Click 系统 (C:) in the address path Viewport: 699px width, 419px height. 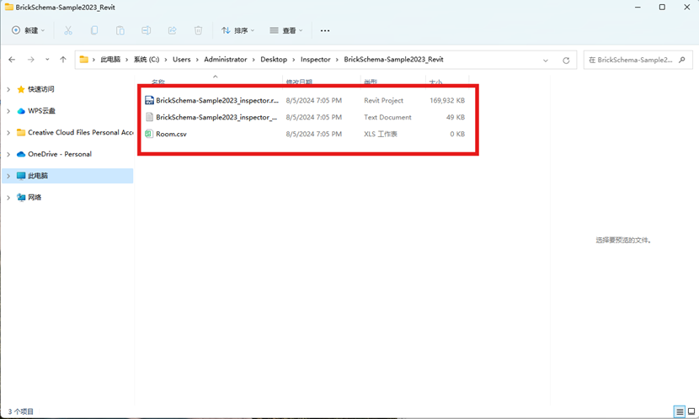(147, 59)
